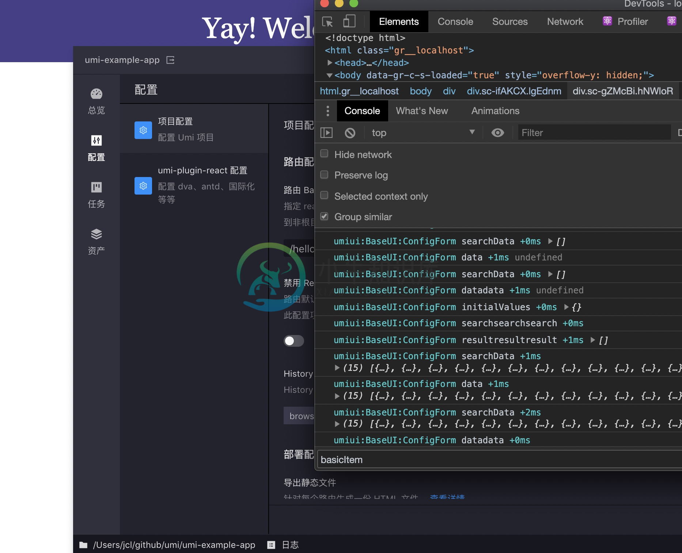
Task: Click the html.gr__localhost breadcrumb
Action: point(359,91)
